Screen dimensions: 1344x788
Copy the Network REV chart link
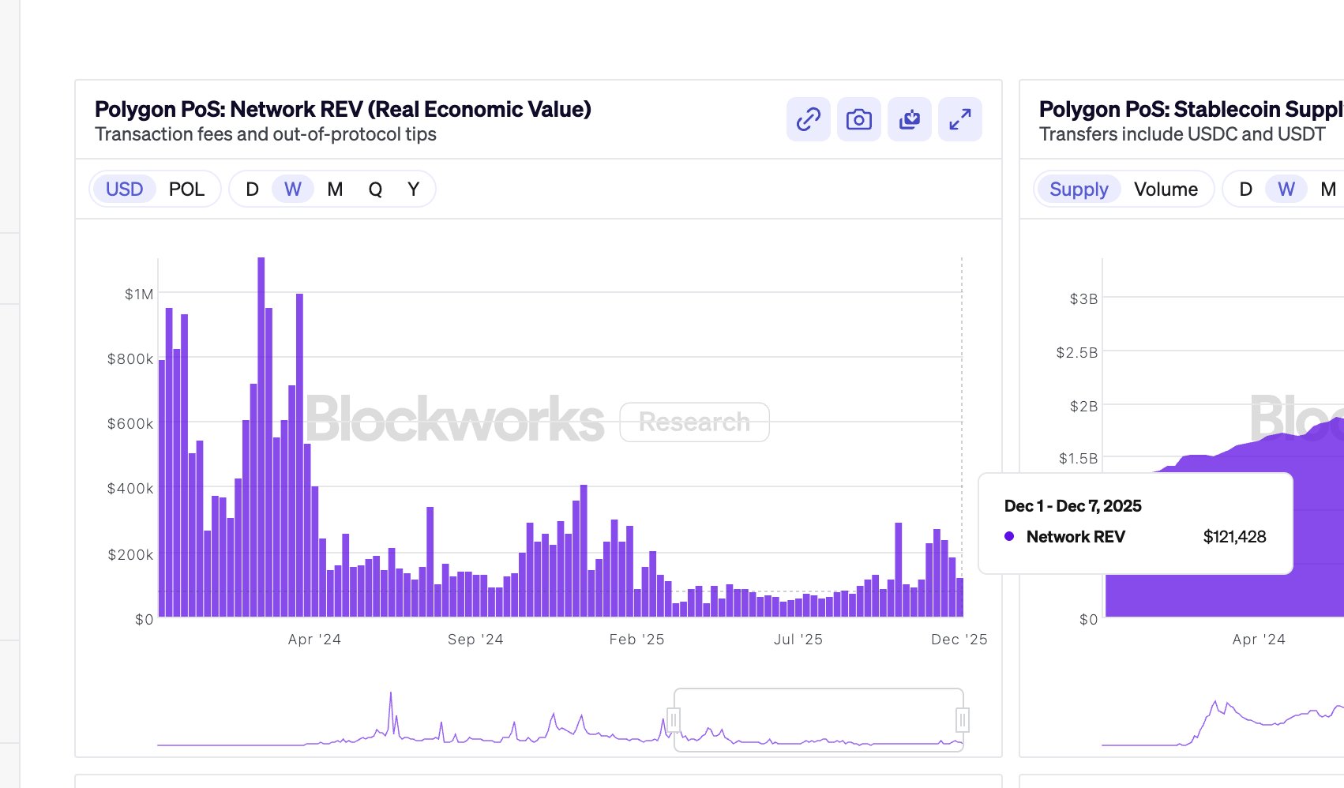click(808, 119)
